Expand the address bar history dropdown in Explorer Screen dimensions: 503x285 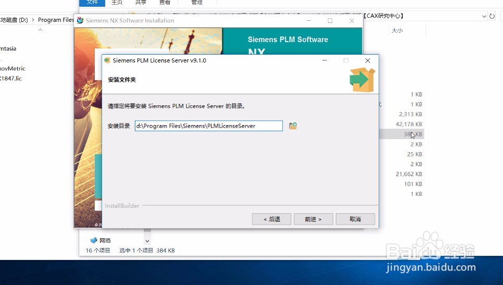[484, 16]
